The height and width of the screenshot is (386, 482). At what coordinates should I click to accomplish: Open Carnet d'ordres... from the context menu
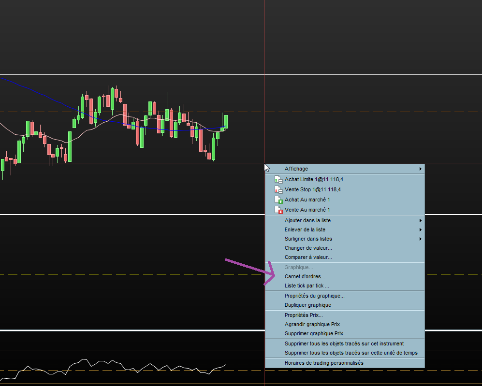pyautogui.click(x=305, y=276)
